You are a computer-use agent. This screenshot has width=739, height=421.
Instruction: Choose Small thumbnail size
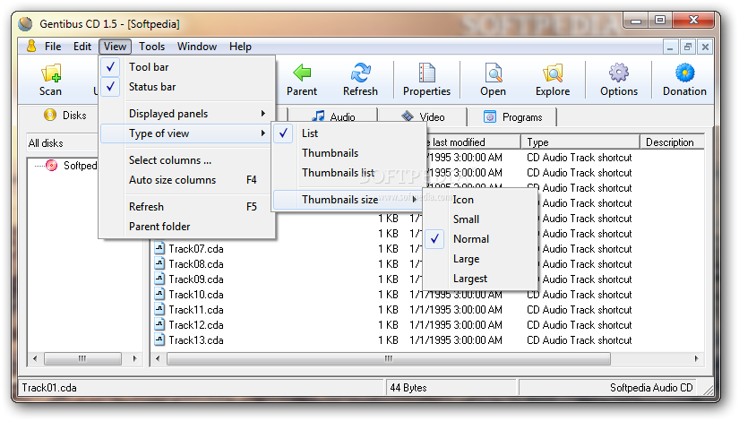pyautogui.click(x=480, y=219)
